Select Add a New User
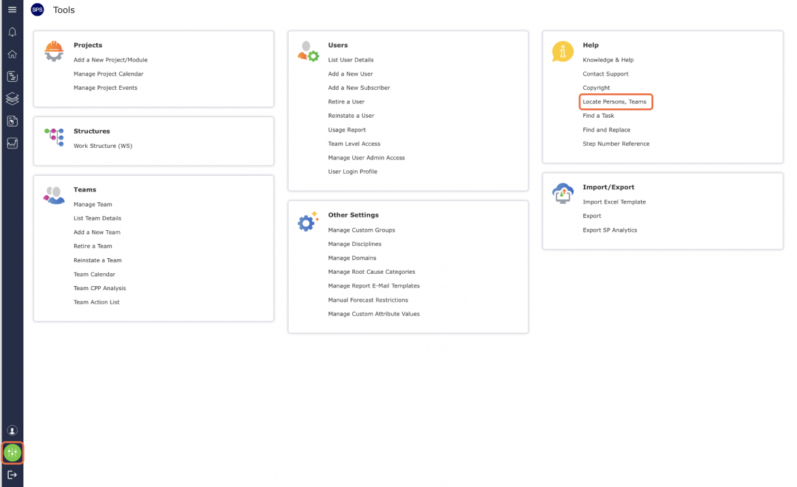 (350, 74)
